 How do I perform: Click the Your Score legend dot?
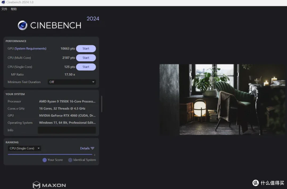pos(44,160)
